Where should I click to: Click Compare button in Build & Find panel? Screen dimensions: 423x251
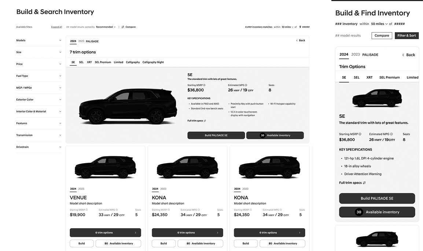click(x=382, y=35)
